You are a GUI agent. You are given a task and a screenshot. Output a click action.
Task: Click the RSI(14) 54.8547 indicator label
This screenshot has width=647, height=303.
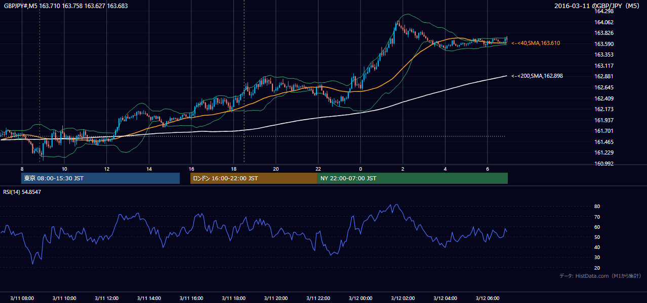(x=22, y=192)
